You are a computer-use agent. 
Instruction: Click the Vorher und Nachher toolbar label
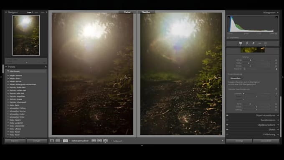click(x=80, y=141)
